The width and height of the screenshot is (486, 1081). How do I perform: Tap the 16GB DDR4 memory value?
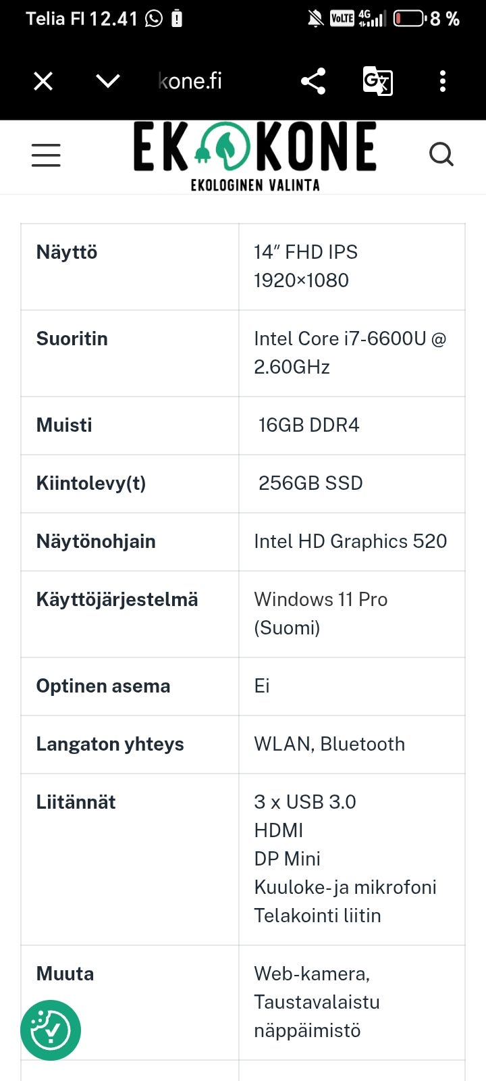coord(308,425)
